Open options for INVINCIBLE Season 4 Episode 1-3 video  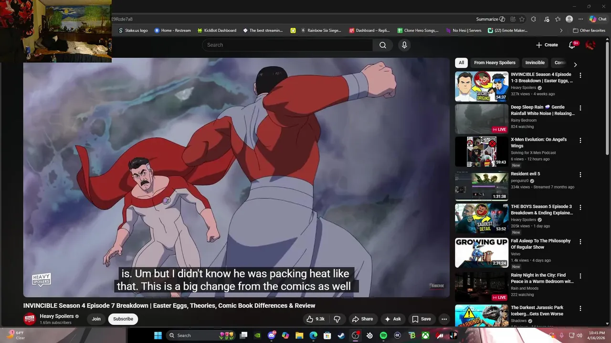click(580, 75)
